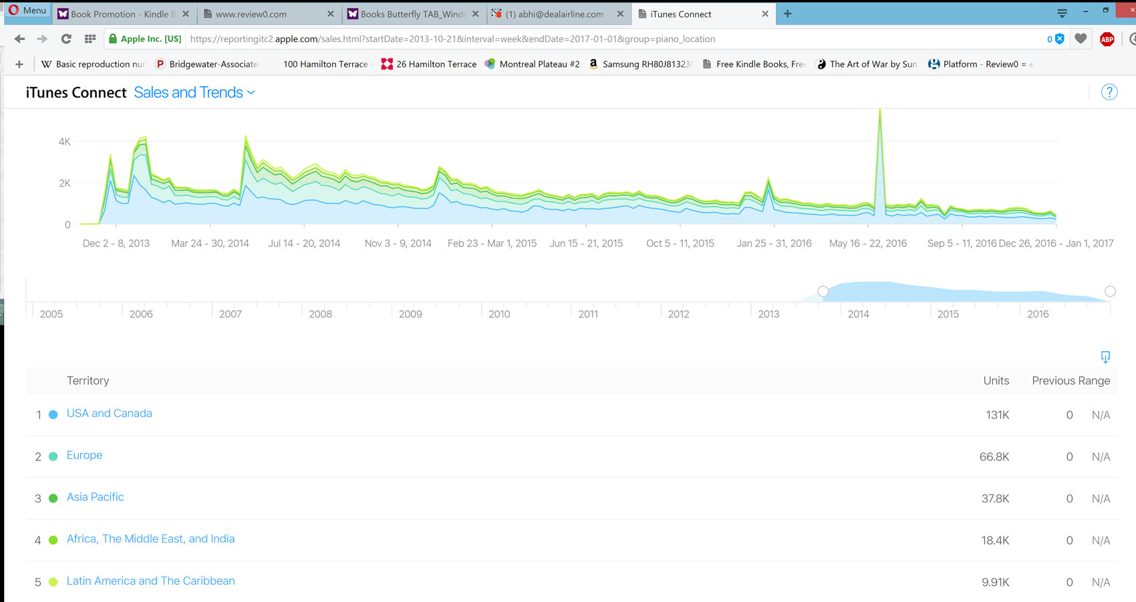Close the abhi@dealairline.com tab
This screenshot has height=602, width=1136.
point(620,14)
